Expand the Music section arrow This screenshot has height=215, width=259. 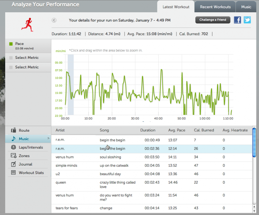click(49, 139)
